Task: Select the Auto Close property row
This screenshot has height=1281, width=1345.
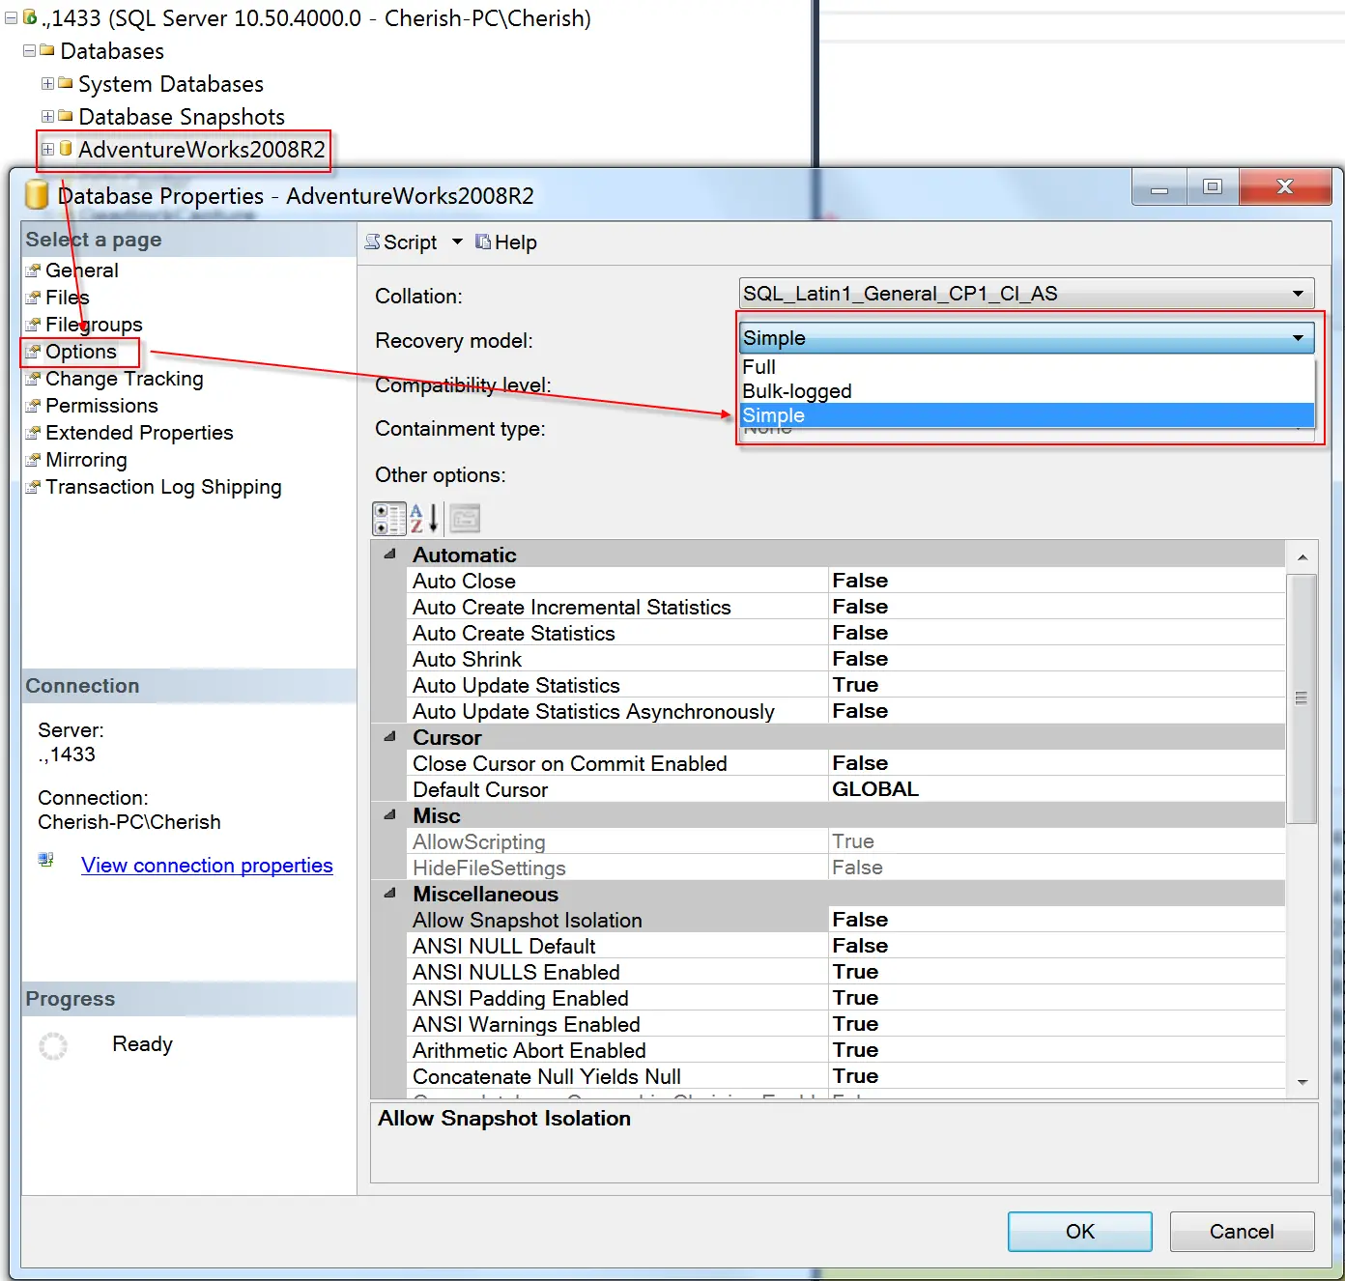Action: (x=846, y=581)
